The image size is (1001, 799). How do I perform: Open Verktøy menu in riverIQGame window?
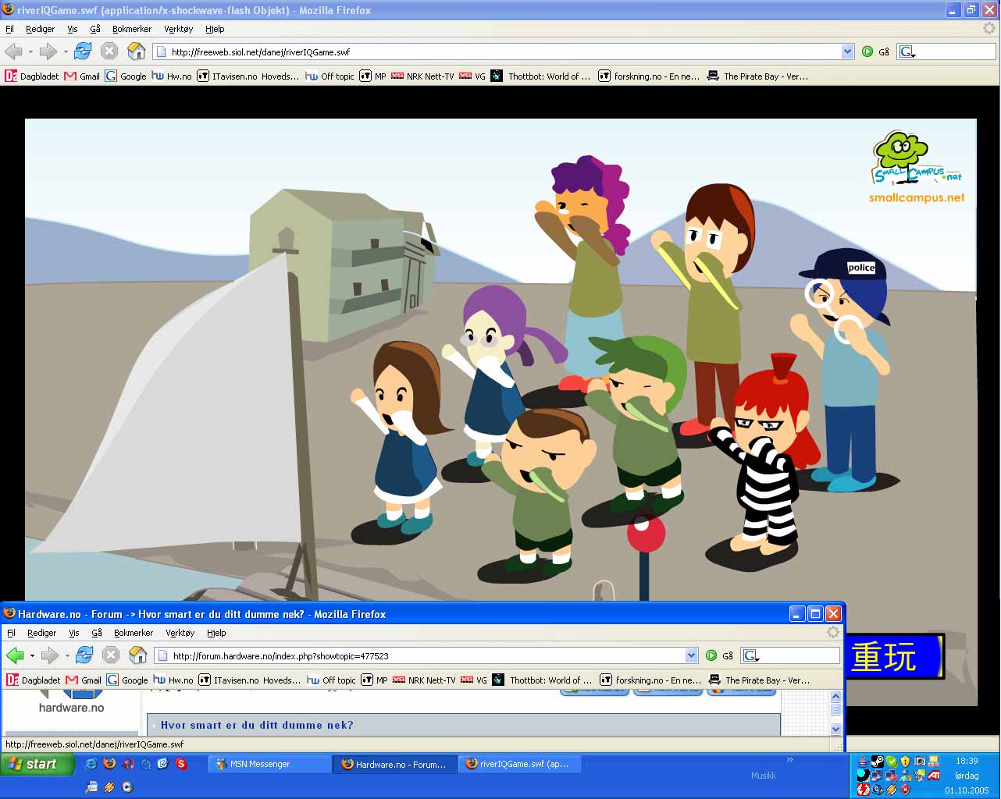coord(178,29)
